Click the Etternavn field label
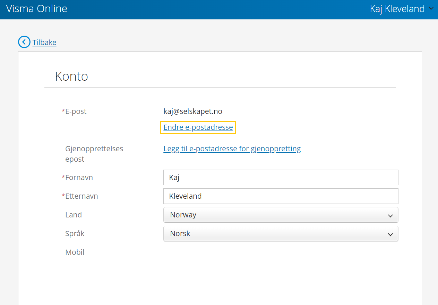438x305 pixels. [x=81, y=196]
